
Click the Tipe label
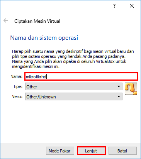(18, 86)
